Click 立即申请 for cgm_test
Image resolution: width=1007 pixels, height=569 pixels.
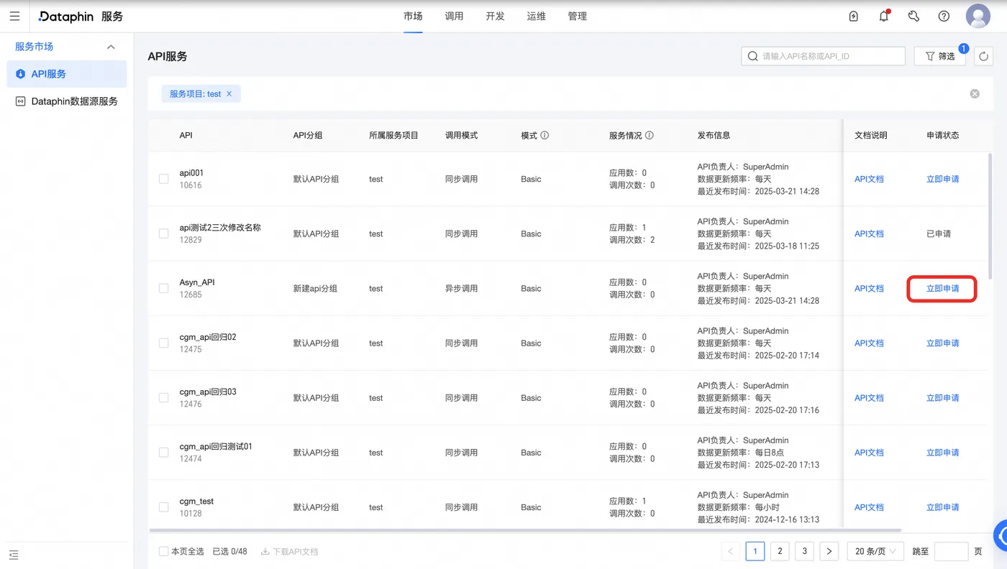coord(942,507)
